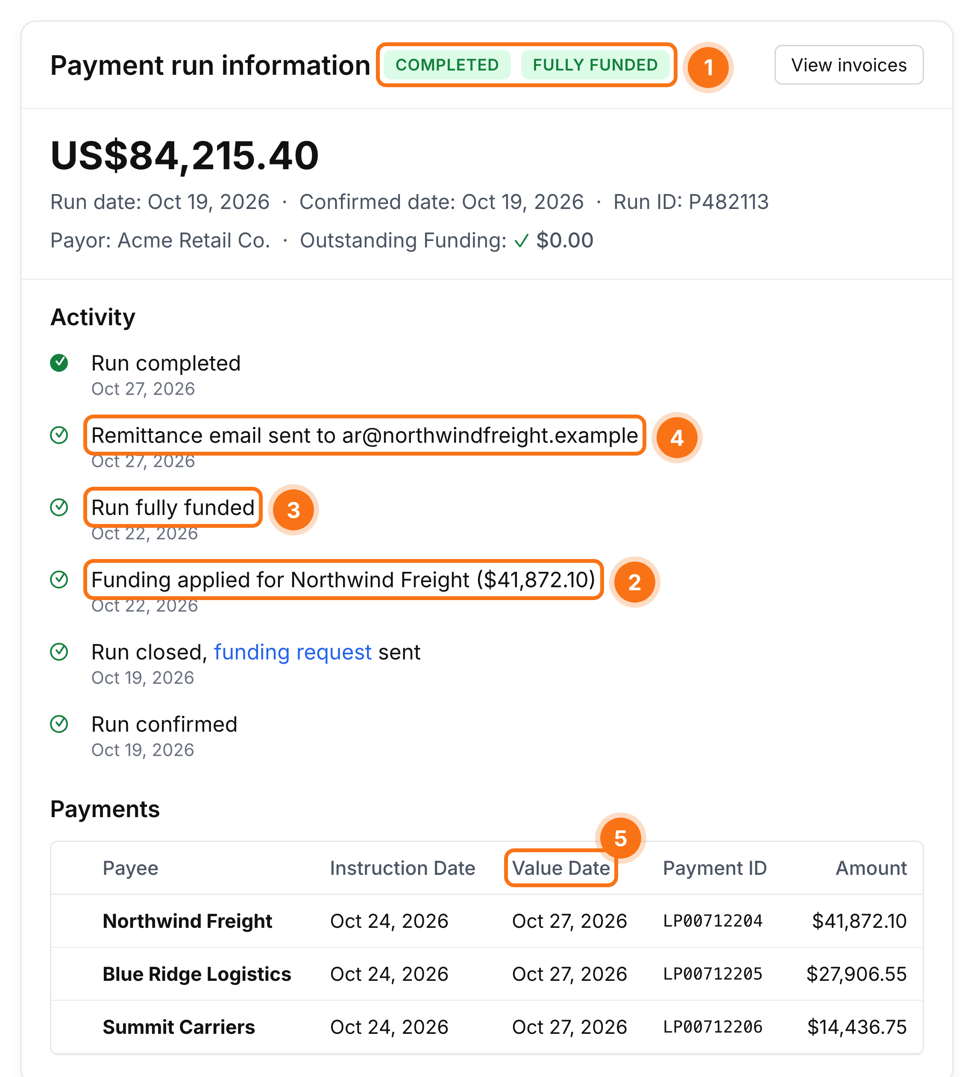Click the check icon next to Remittance email sent
Image resolution: width=974 pixels, height=1077 pixels.
(x=59, y=436)
